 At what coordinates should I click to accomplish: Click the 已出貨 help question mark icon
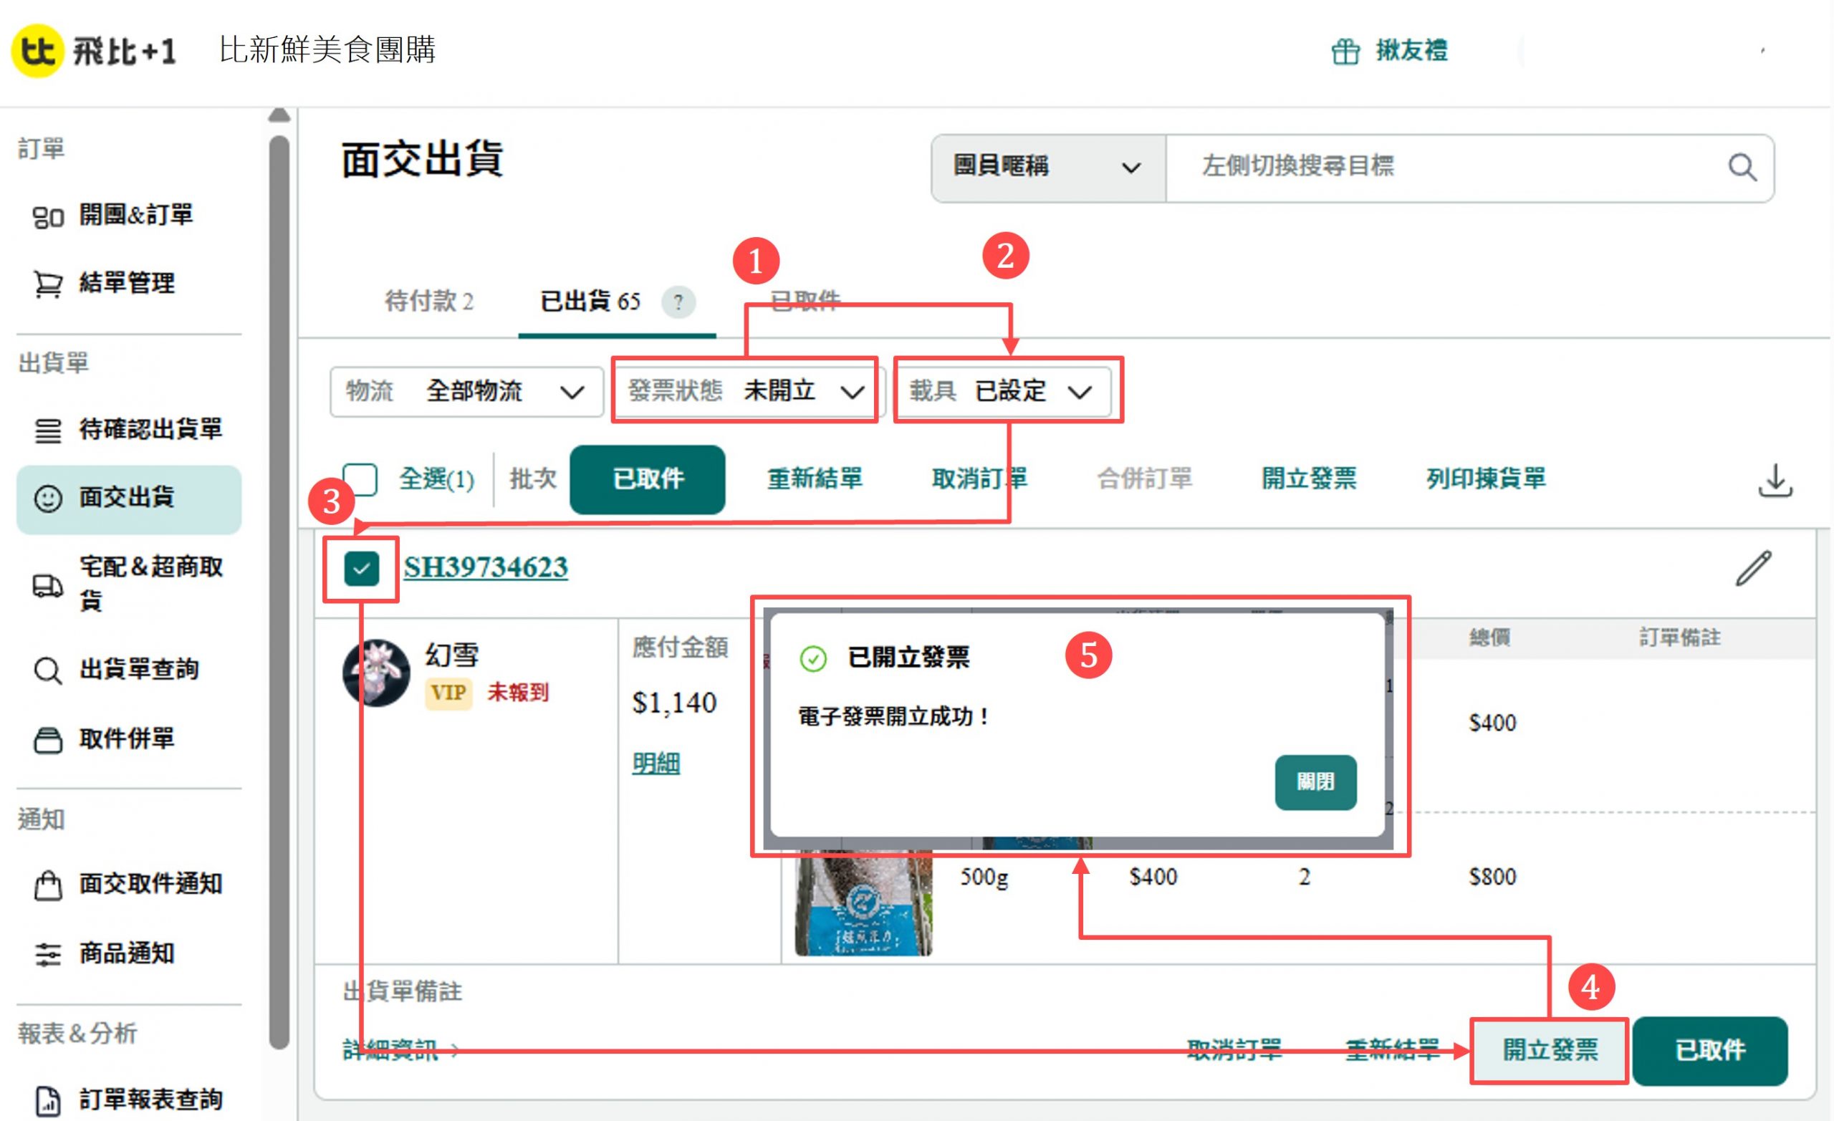(678, 302)
